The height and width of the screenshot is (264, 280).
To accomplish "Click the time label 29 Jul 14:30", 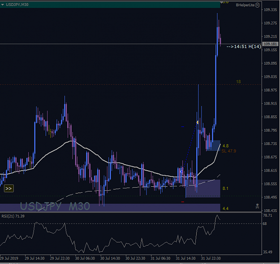I will [x=34, y=258].
